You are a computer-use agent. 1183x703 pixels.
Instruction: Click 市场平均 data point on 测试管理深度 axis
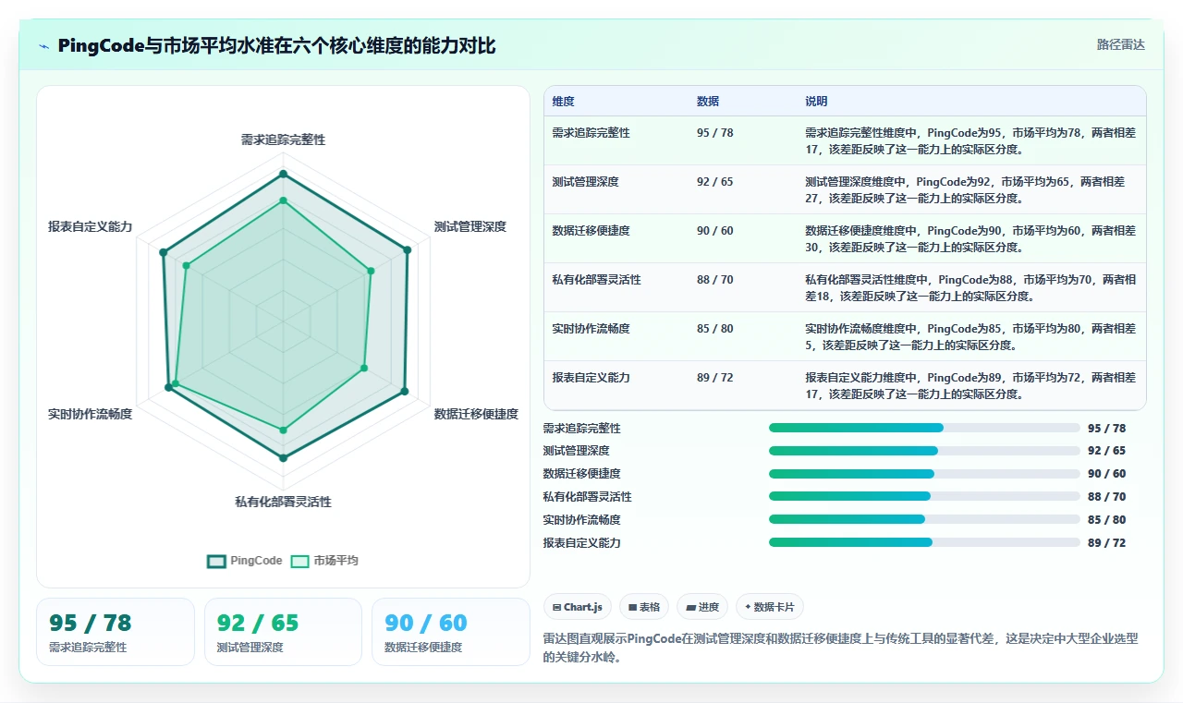click(371, 271)
